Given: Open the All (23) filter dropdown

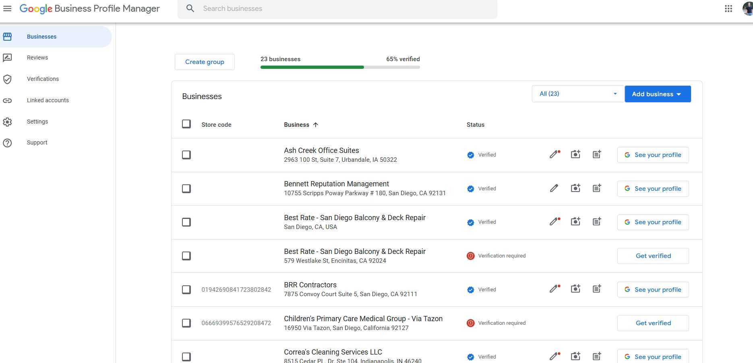Looking at the screenshot, I should tap(578, 94).
